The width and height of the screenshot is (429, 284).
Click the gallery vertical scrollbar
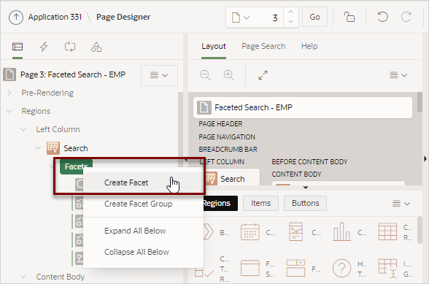point(420,230)
